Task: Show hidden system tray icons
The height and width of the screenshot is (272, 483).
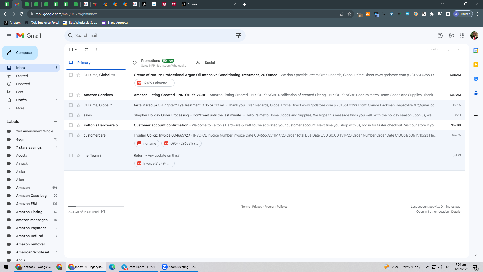Action: [x=428, y=267]
